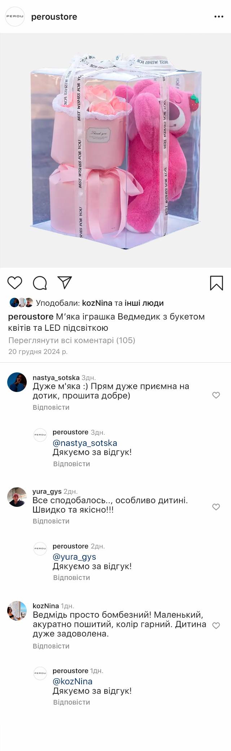231x751 pixels.
Task: Open kozNina's comment avatar
Action: pos(17,611)
